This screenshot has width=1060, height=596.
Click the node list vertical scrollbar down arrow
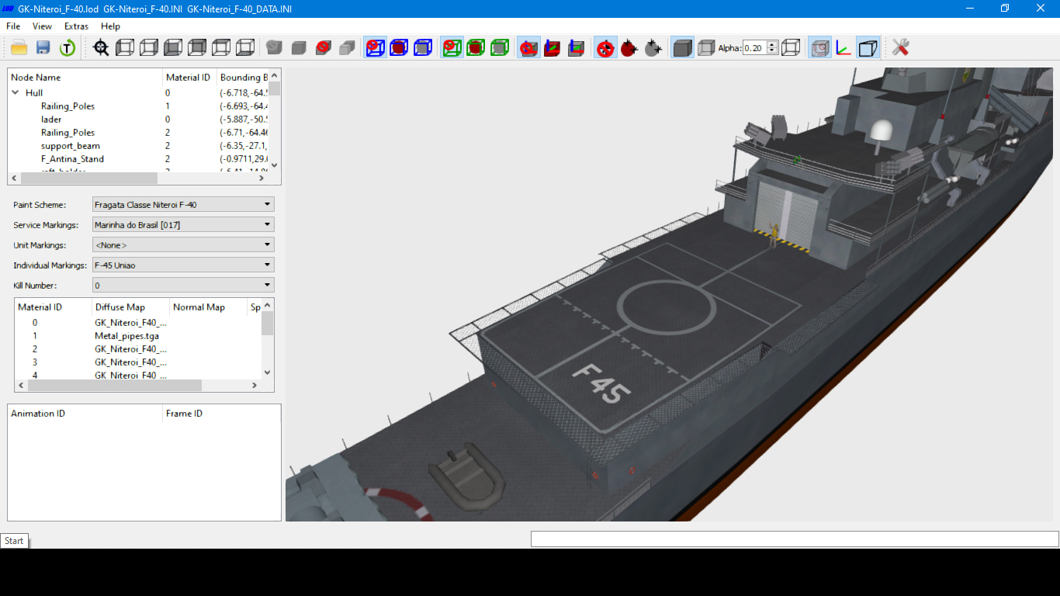pos(274,165)
